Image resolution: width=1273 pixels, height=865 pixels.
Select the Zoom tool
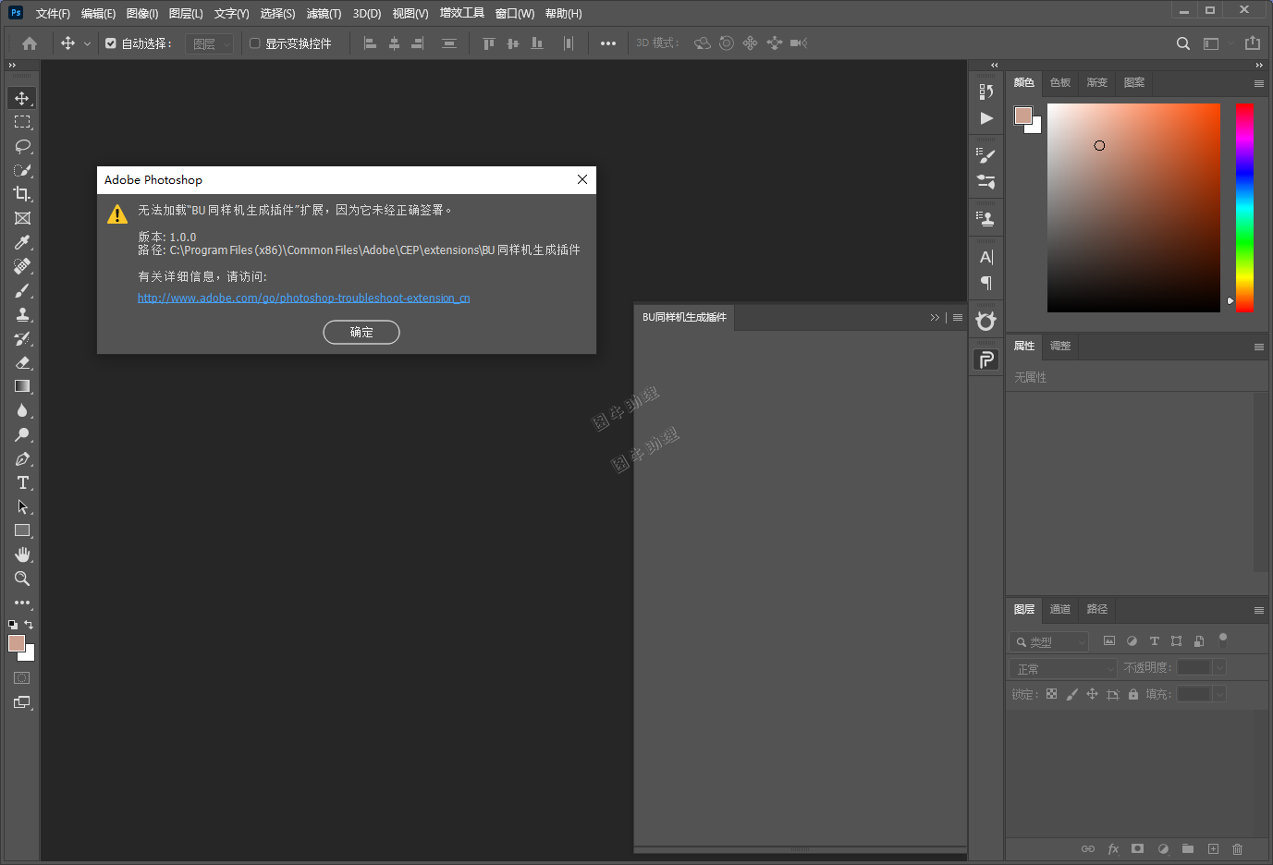[22, 579]
